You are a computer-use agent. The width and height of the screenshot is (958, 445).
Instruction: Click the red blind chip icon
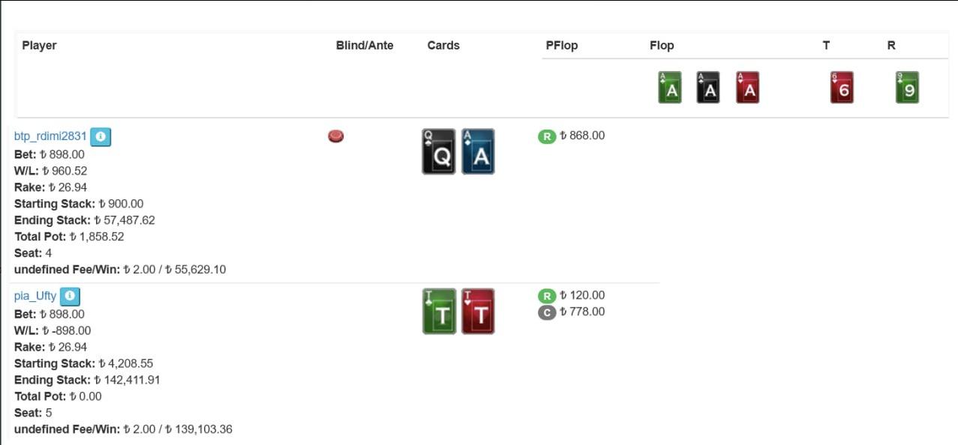(x=336, y=136)
